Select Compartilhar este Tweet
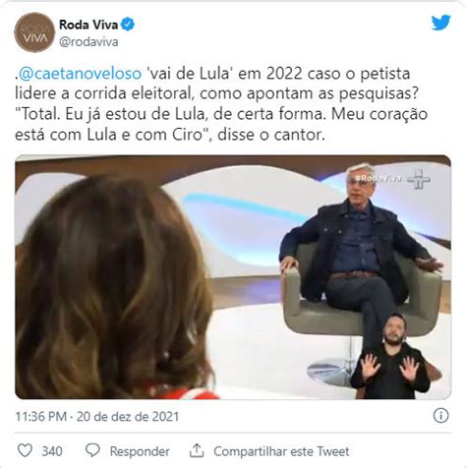Screen dimensions: 466x468 click(281, 451)
